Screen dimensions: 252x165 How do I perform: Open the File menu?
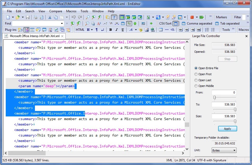(9, 11)
